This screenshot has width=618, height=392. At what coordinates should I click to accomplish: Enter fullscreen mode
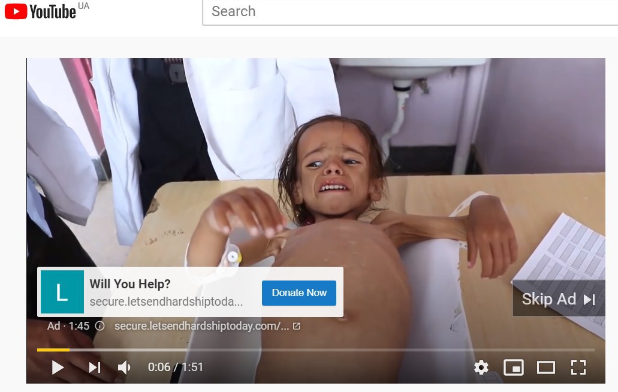click(578, 367)
